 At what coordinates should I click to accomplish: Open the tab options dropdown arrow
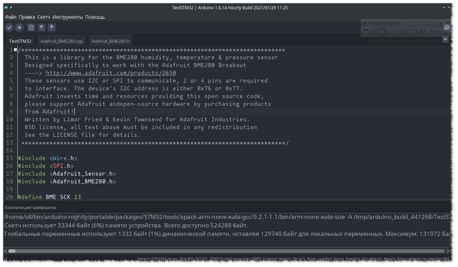pyautogui.click(x=445, y=40)
